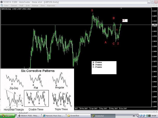Click the 'C - 5 waves' text line
Viewport: 158px width, 118px height.
coord(97,67)
